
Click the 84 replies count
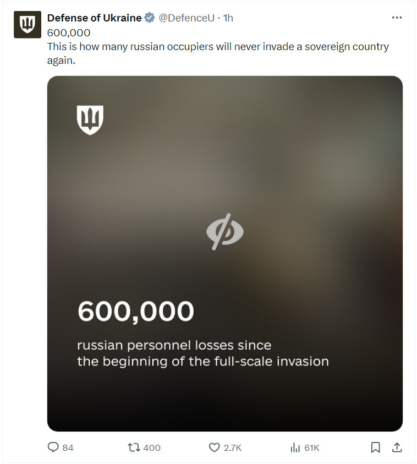(x=68, y=447)
